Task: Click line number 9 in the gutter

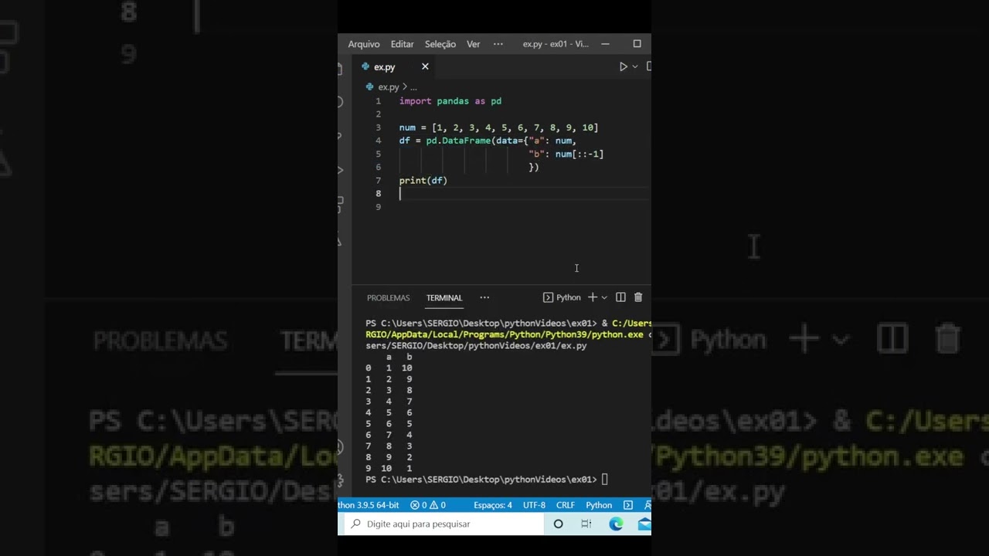Action: coord(378,207)
